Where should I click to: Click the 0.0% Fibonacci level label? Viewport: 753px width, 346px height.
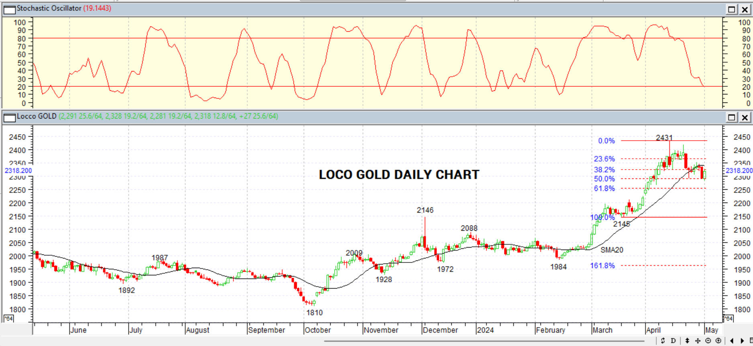606,141
